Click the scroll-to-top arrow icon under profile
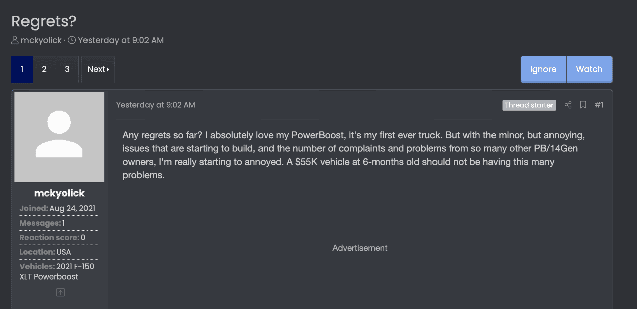Image resolution: width=637 pixels, height=309 pixels. click(x=60, y=292)
